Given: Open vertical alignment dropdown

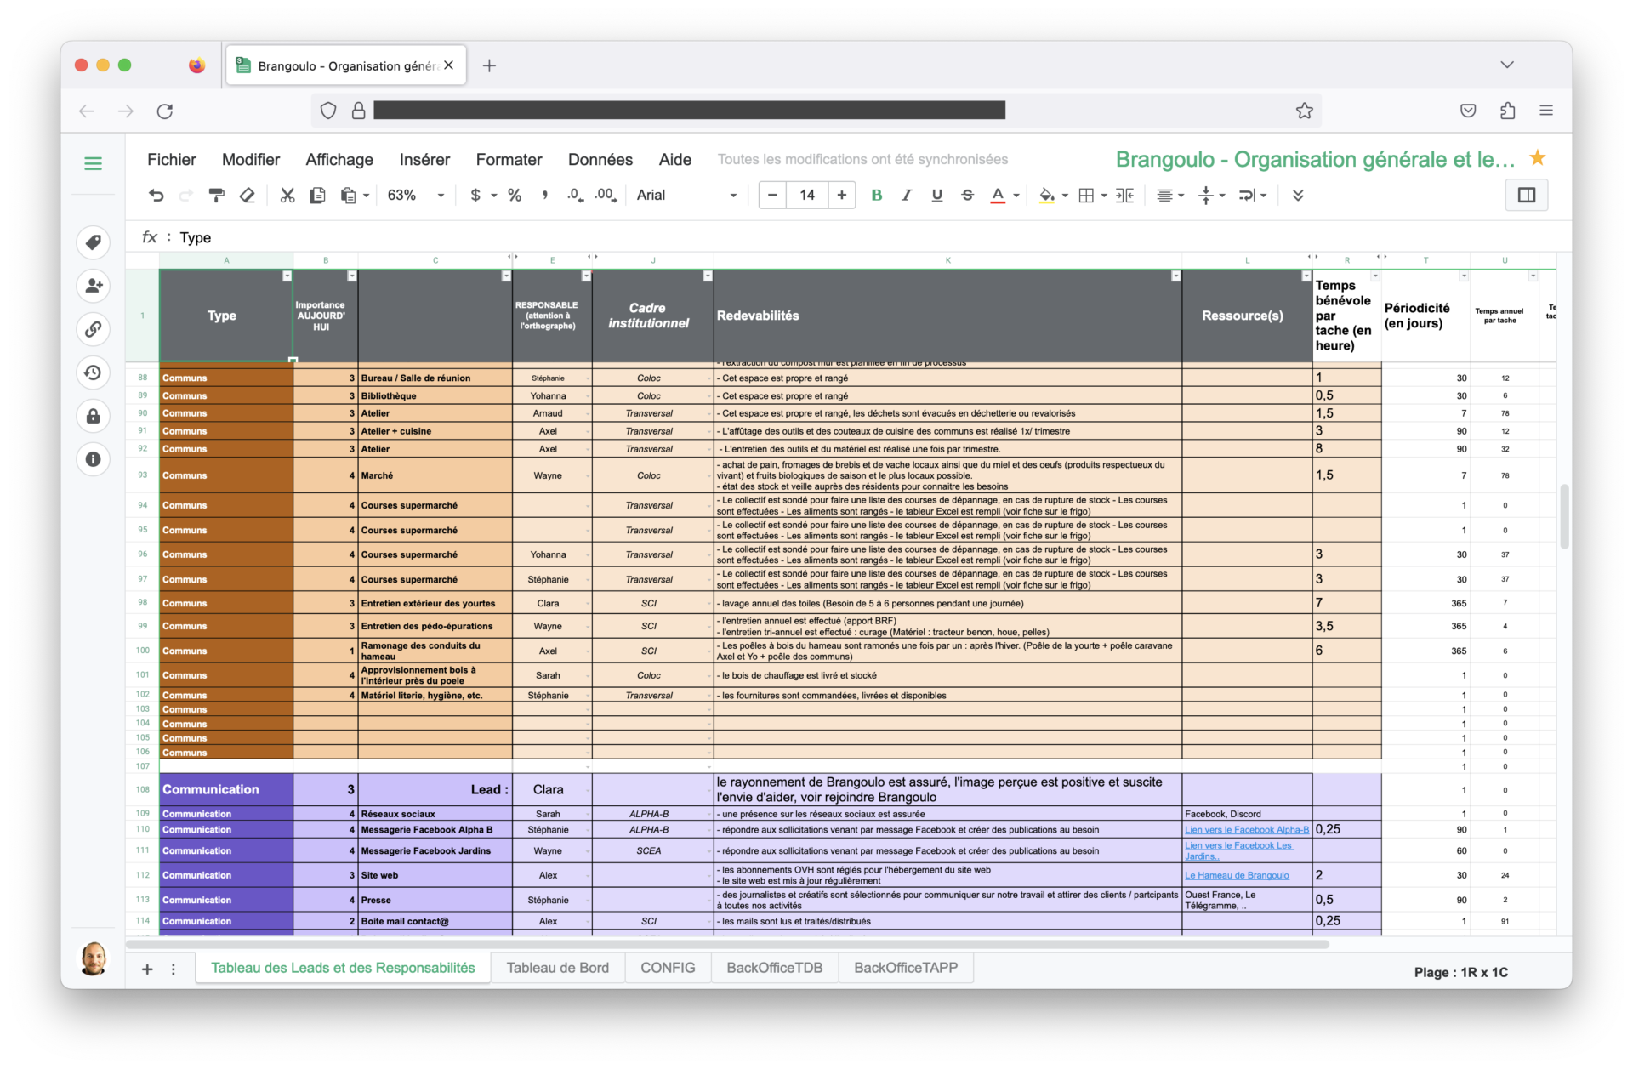Looking at the screenshot, I should (1211, 195).
